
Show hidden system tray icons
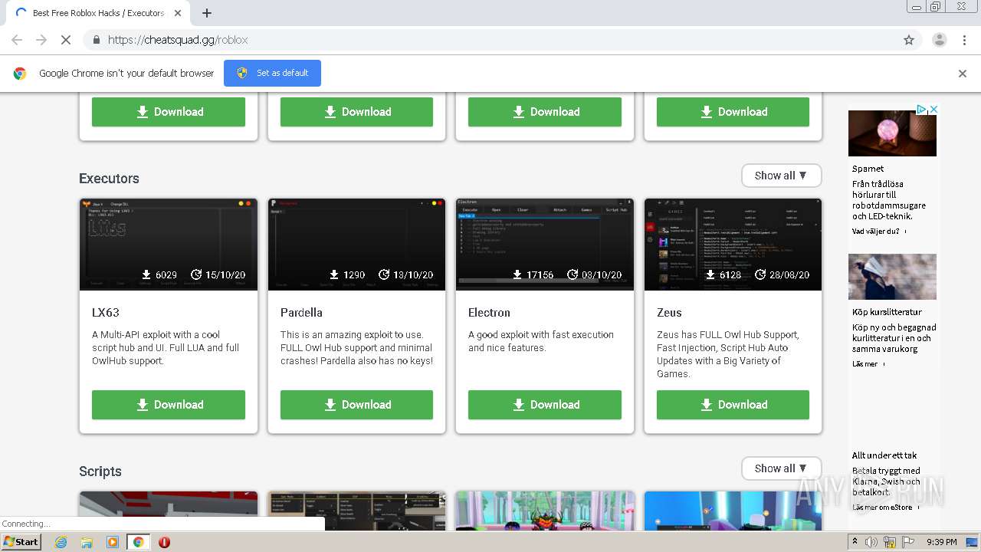(x=856, y=542)
